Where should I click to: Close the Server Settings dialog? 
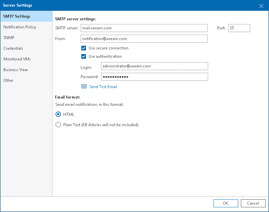tap(261, 6)
